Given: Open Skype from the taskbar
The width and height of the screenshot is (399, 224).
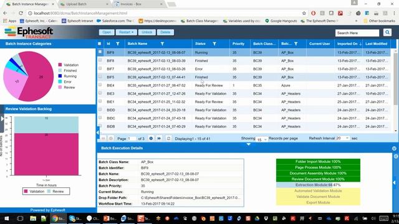Looking at the screenshot, I should click(x=75, y=218).
